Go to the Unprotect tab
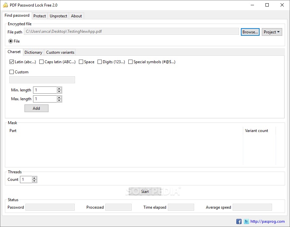 pos(59,16)
